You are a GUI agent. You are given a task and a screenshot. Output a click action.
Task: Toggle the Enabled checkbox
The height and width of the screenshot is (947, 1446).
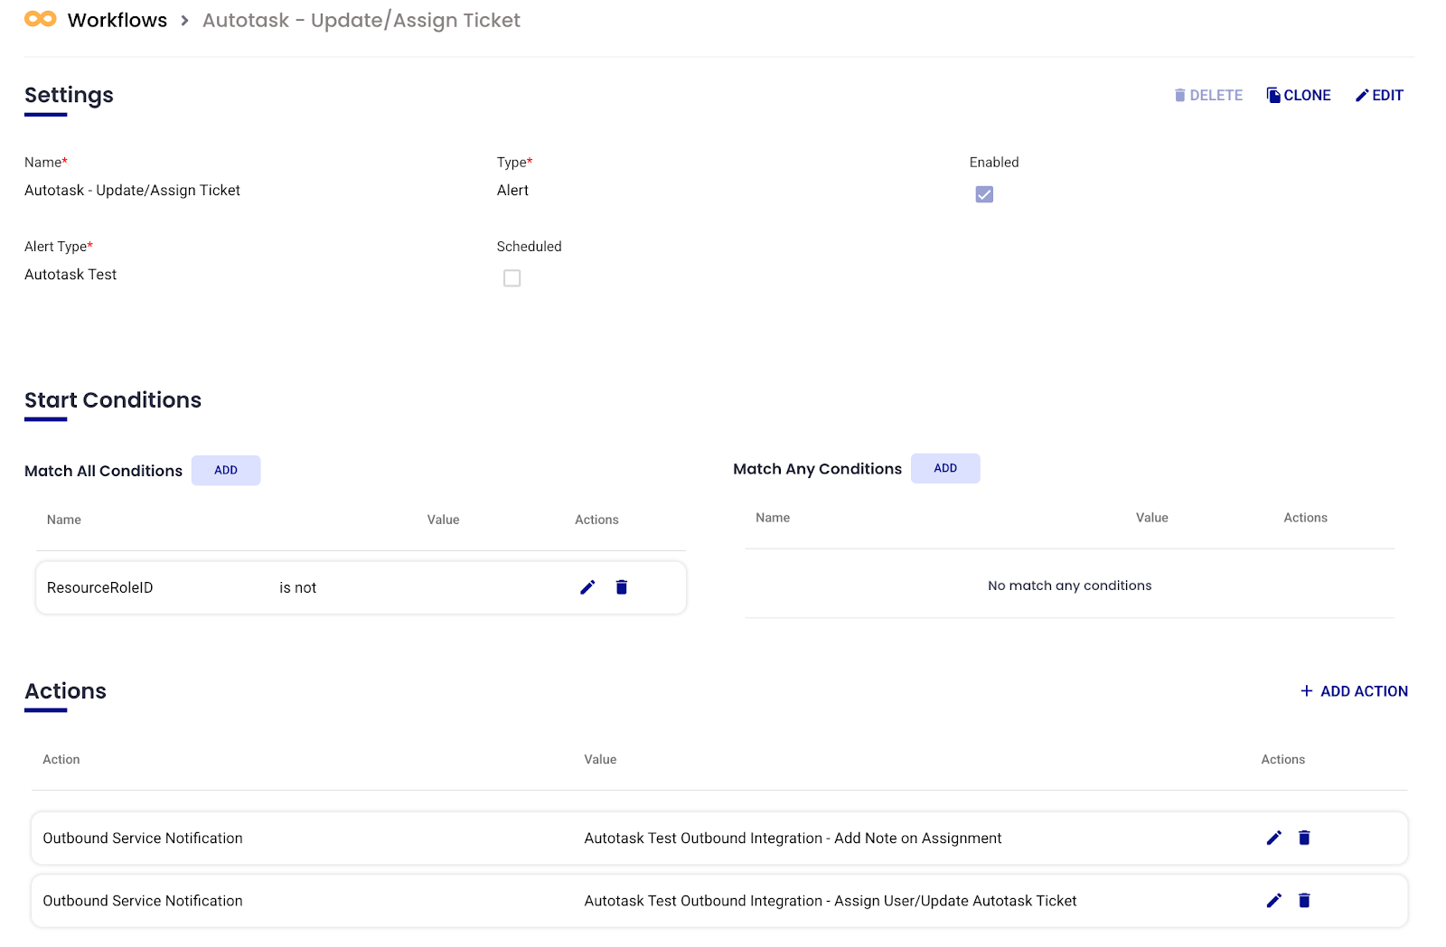[x=984, y=194]
